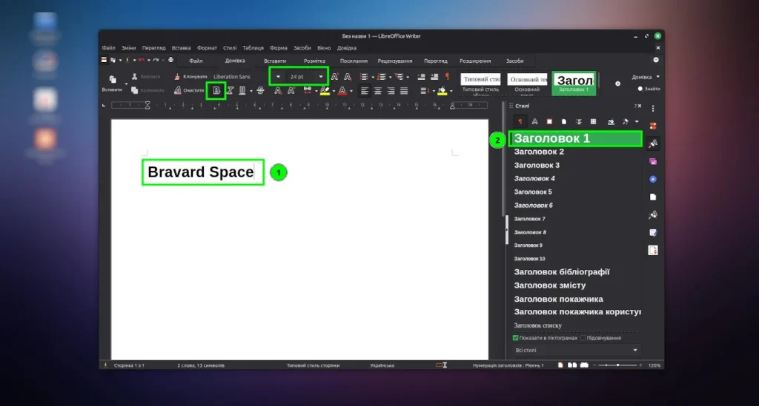Switch to Рецензування ribbon tab
Viewport: 759px width, 406px height.
pyautogui.click(x=395, y=61)
